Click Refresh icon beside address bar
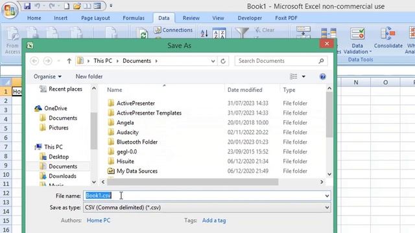Image resolution: width=415 pixels, height=233 pixels. click(223, 61)
